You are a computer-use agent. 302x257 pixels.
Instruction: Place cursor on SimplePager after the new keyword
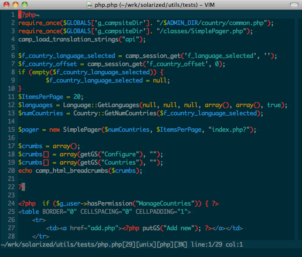(84, 130)
